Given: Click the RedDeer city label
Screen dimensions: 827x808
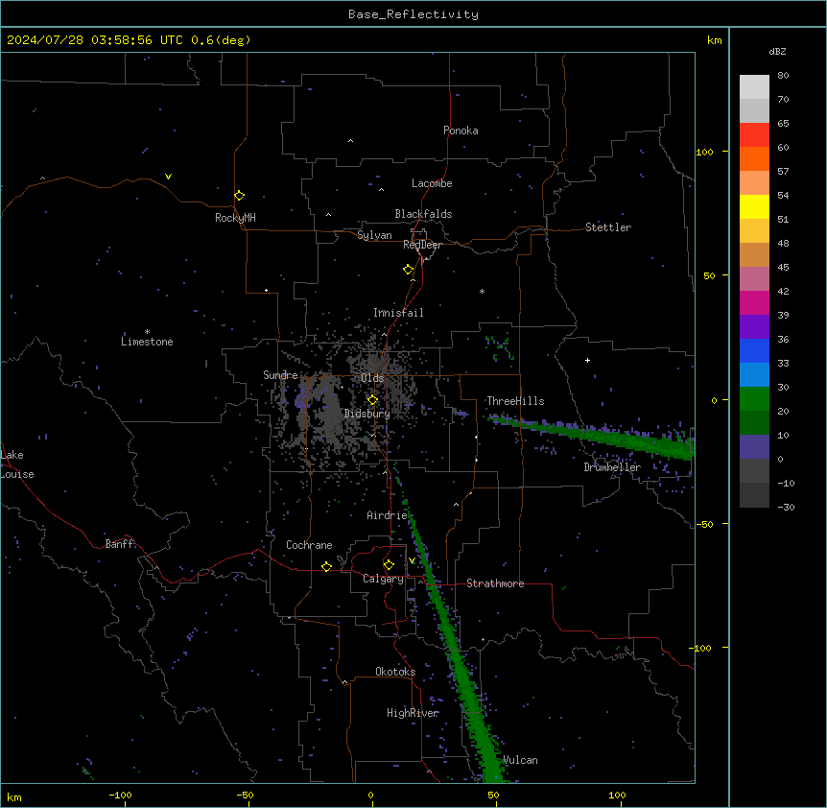Looking at the screenshot, I should point(422,245).
